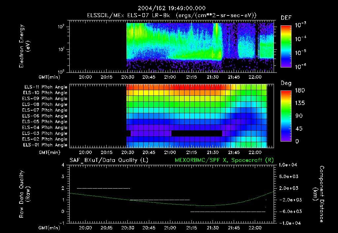Select the Electron Energy (eV) axis label

pyautogui.click(x=24, y=46)
